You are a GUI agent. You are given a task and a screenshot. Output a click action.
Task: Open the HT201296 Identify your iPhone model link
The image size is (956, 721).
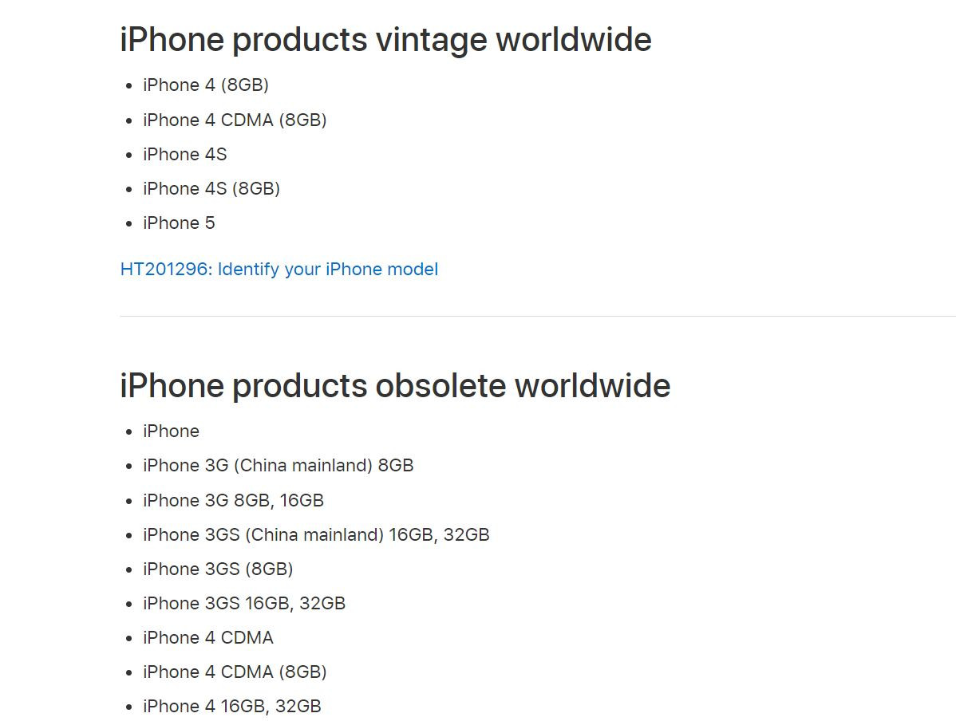(x=279, y=270)
